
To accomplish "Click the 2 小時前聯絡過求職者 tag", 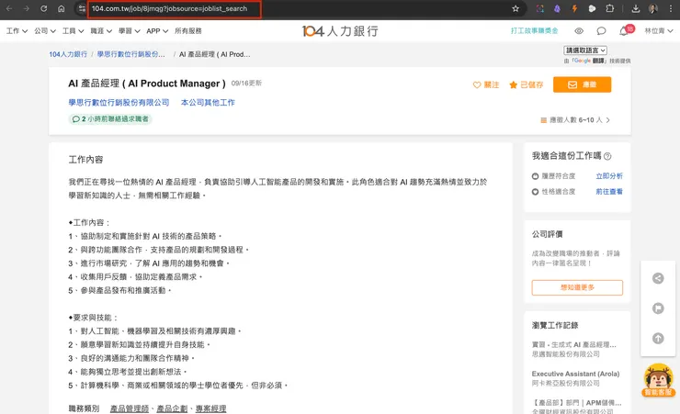I will tap(110, 119).
